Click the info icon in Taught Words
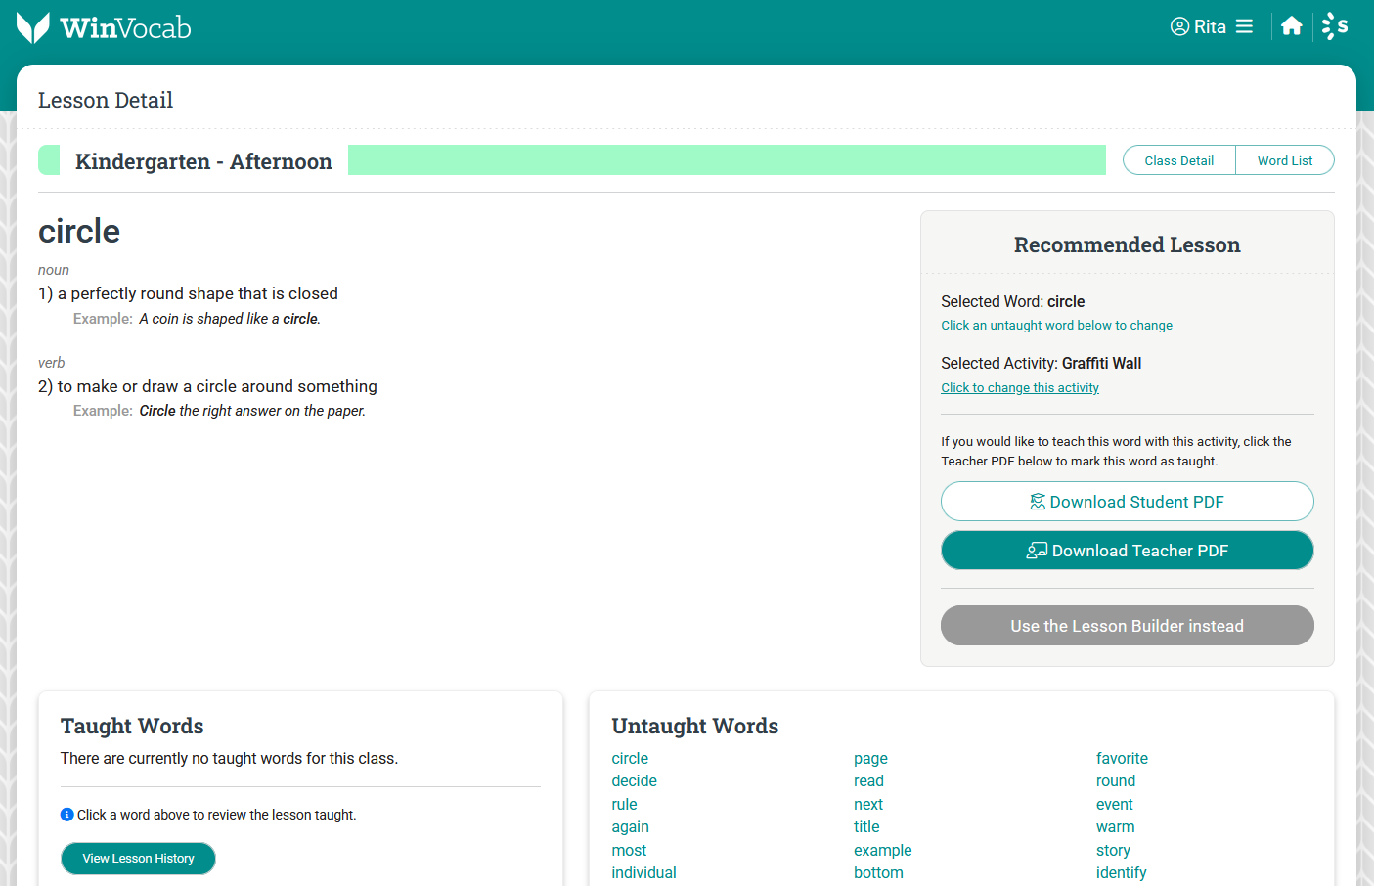Screen dimensions: 1374x886 66,815
